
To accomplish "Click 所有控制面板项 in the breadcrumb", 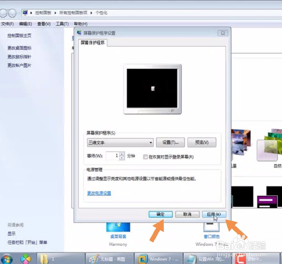I will click(73, 13).
